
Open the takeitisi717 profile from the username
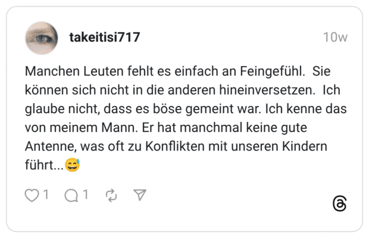click(105, 37)
